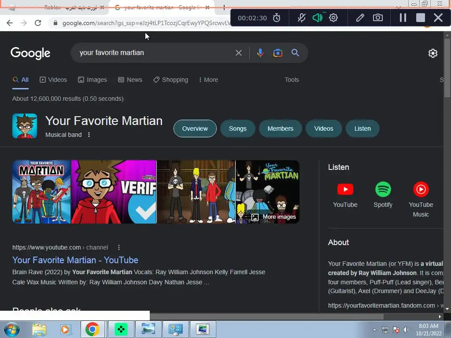Switch to the Videos search tab
This screenshot has height=338, width=451.
[x=53, y=80]
